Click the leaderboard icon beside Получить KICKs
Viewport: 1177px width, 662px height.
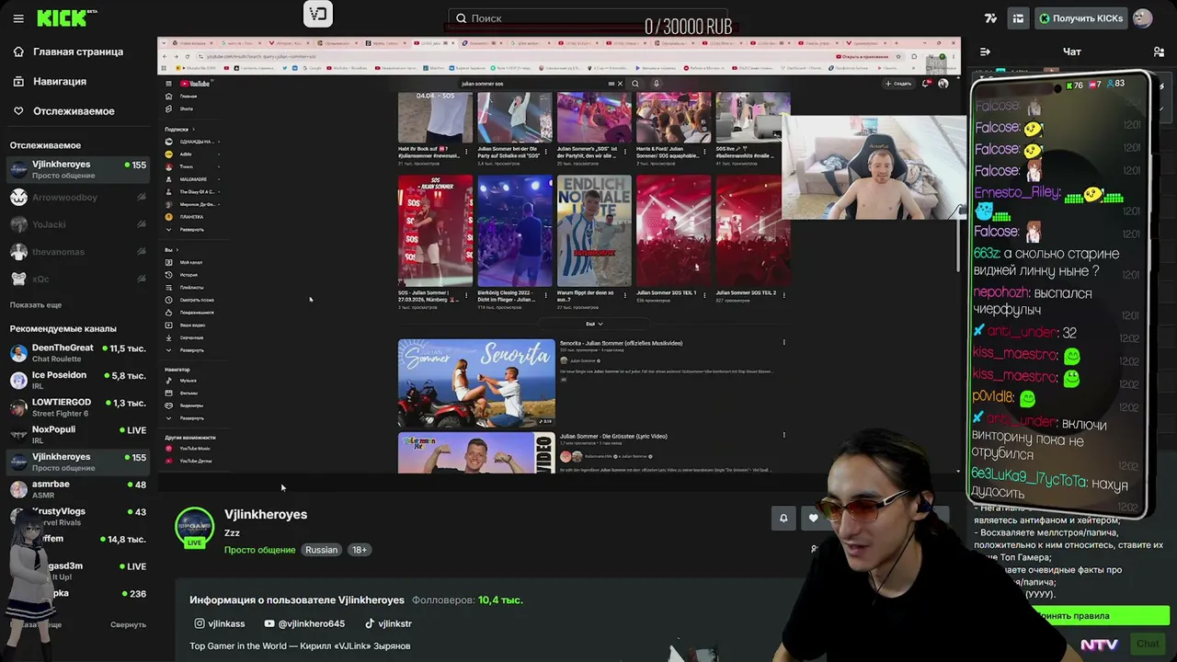tap(1018, 18)
